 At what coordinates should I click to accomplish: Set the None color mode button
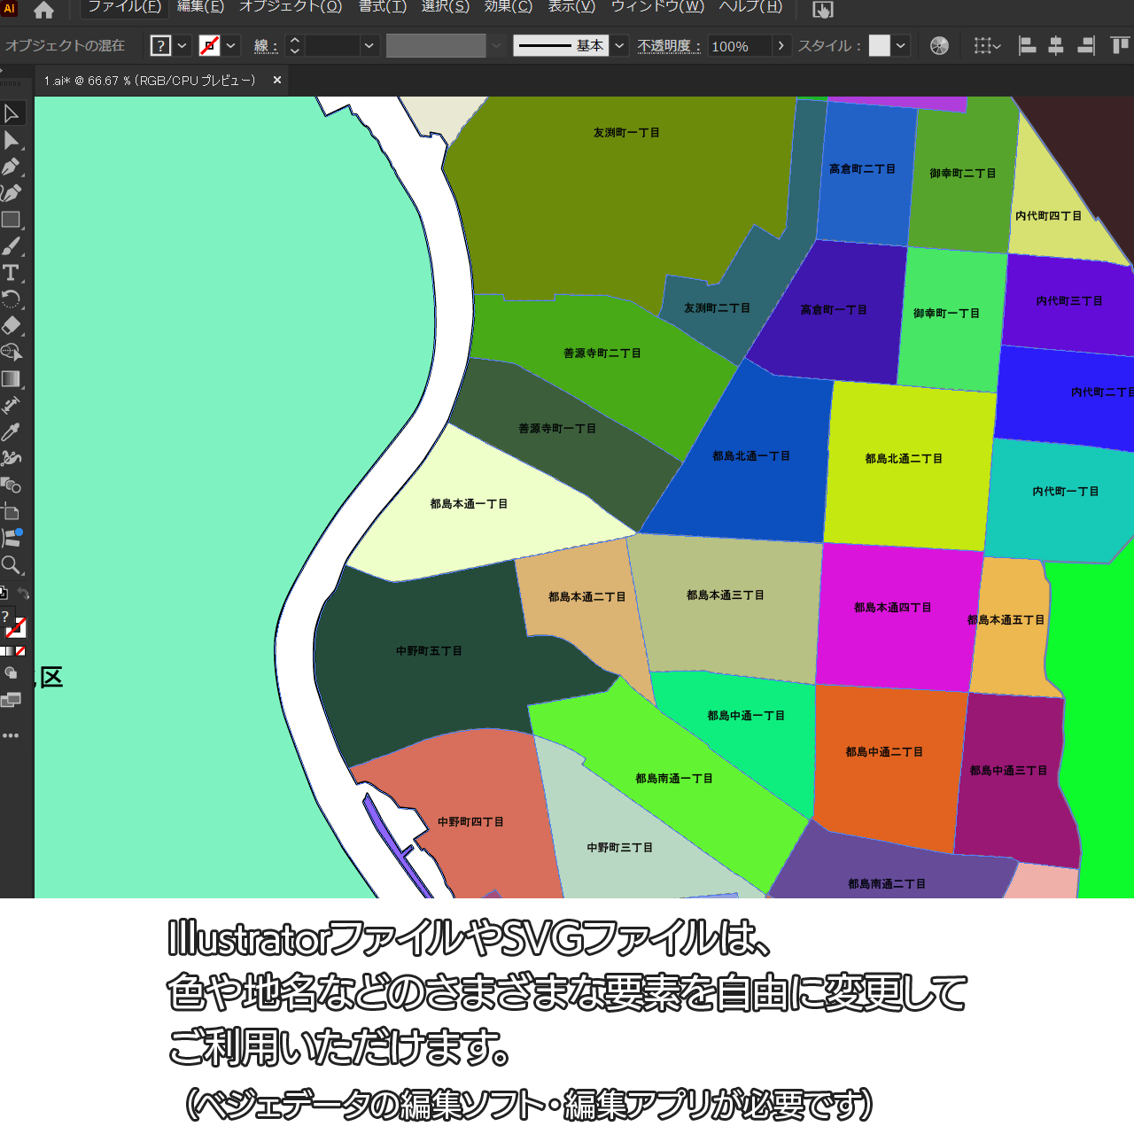point(20,651)
